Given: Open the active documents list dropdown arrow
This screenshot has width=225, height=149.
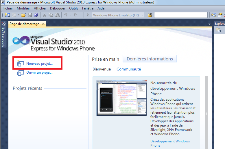Looking at the screenshot, I should (x=209, y=24).
